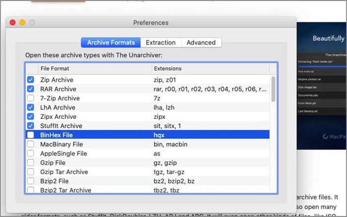Click the 'as' extensions cell
The image size is (347, 217).
pos(157,154)
